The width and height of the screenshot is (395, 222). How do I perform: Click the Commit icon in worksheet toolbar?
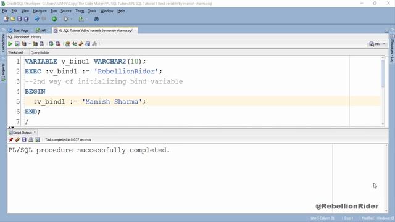[51, 44]
